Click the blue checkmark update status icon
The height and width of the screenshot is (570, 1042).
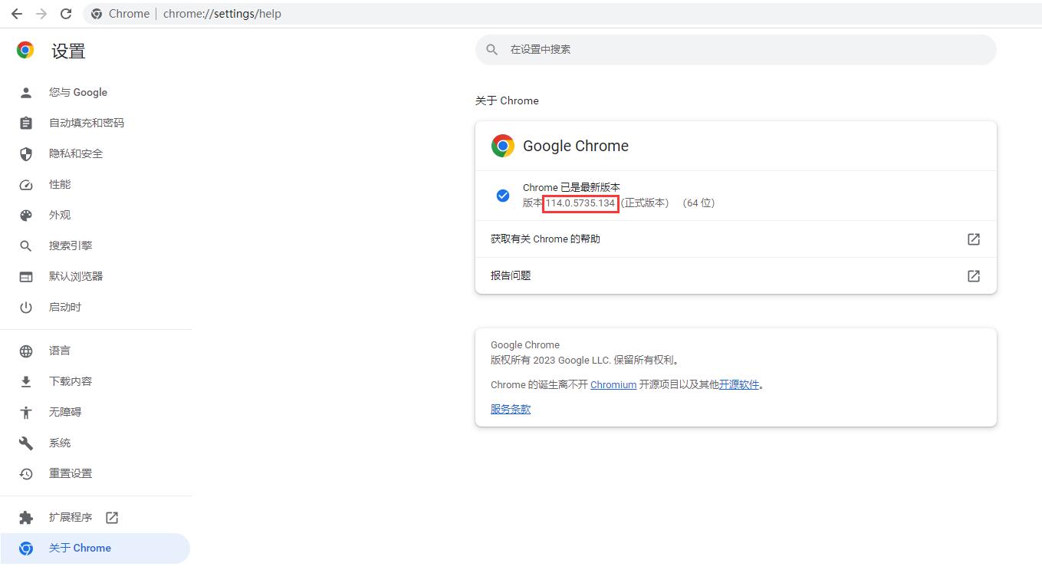(x=503, y=195)
